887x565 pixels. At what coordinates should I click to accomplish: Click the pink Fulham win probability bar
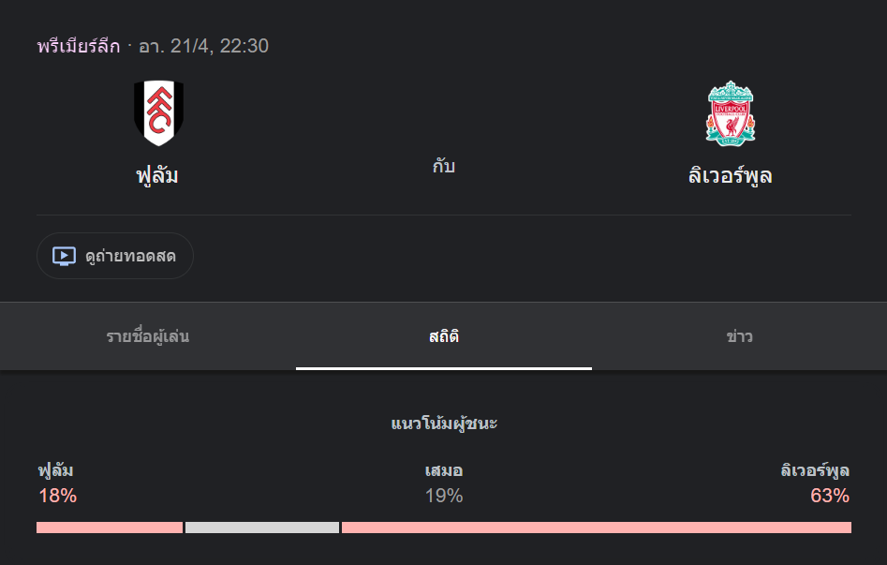tap(110, 528)
